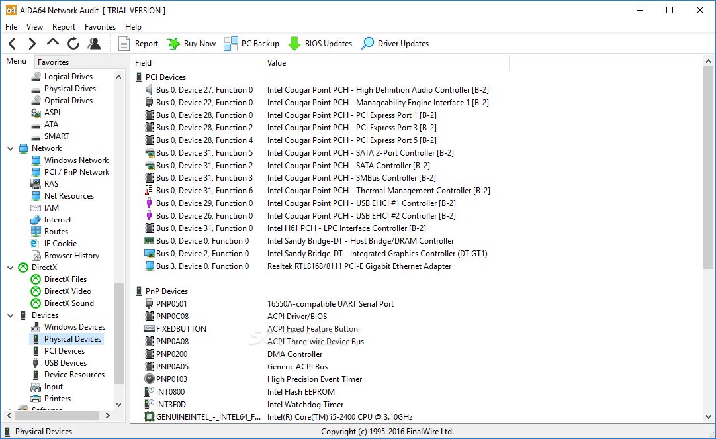The height and width of the screenshot is (439, 716).
Task: Check BIOS Updates in the toolbar
Action: point(320,44)
